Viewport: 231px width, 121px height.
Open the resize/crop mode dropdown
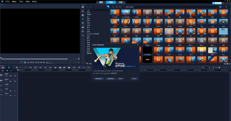point(51,63)
